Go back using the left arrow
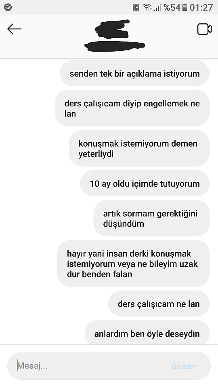The width and height of the screenshot is (218, 387). pyautogui.click(x=14, y=29)
